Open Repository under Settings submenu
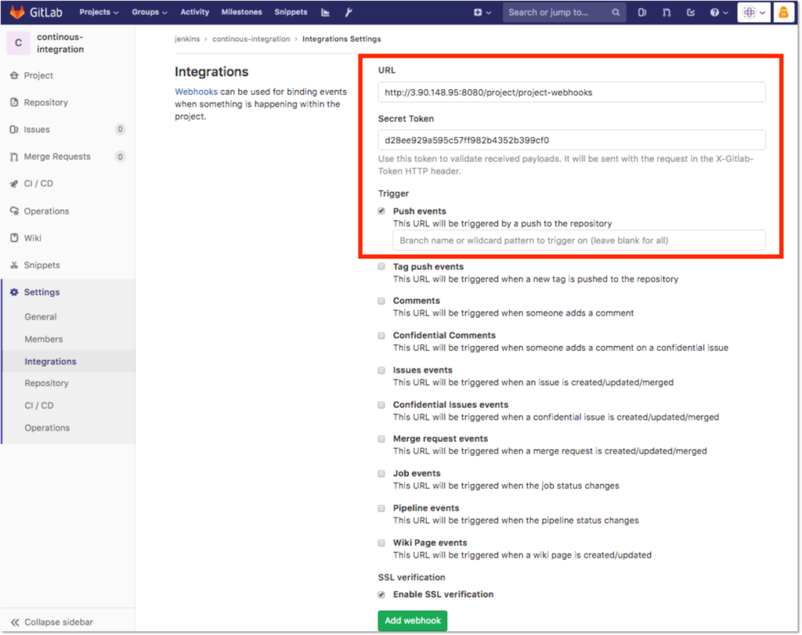 coord(46,383)
